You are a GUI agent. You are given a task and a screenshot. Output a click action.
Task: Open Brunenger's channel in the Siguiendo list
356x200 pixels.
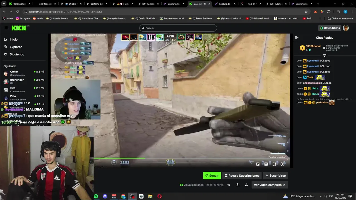tap(24, 81)
